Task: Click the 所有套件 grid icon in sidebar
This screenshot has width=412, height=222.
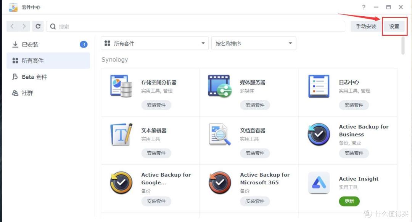Action: pyautogui.click(x=15, y=60)
